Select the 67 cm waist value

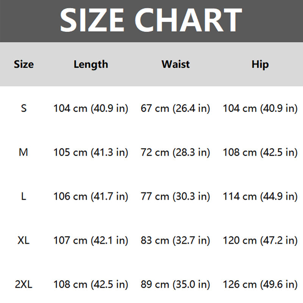point(175,109)
